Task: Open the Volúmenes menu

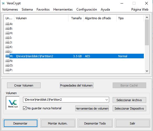Action: [x=10, y=9]
